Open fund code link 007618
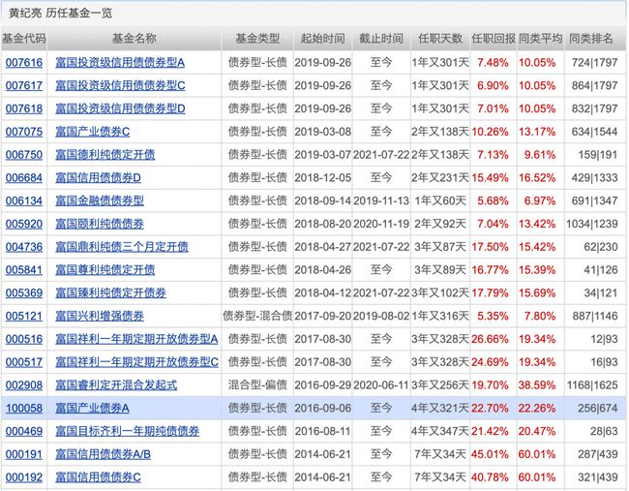This screenshot has height=491, width=629. [x=24, y=108]
